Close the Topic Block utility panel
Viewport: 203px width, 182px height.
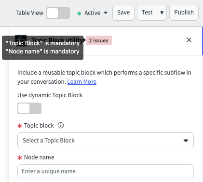189,40
